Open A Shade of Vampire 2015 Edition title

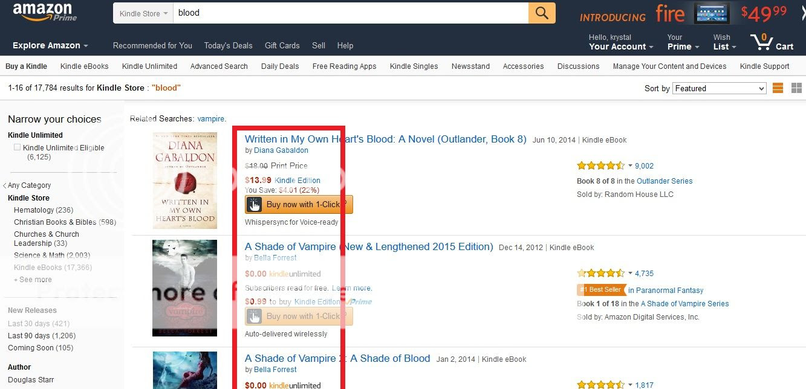(369, 247)
